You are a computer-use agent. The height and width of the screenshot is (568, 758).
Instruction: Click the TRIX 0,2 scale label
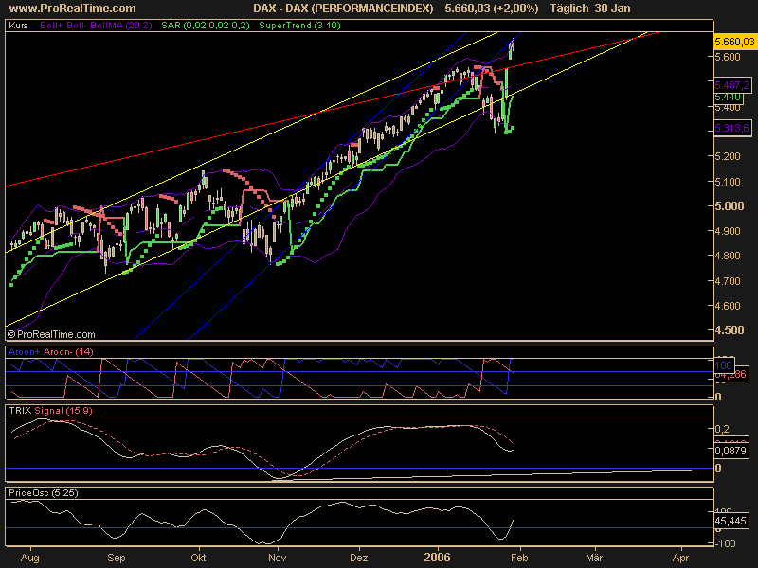click(x=722, y=429)
